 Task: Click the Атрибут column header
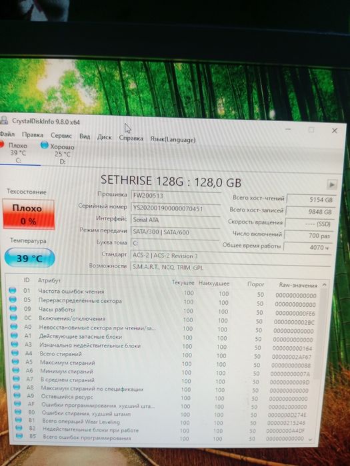(x=49, y=280)
